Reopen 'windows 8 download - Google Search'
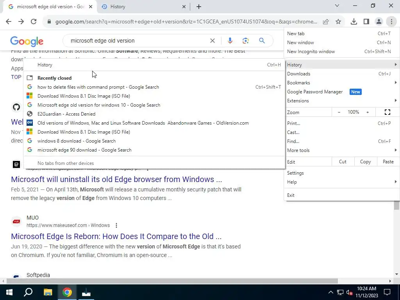 154,141
